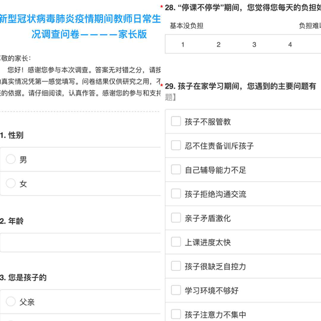Tick the 自己辅导能力不足 checkbox
The height and width of the screenshot is (321, 321).
click(176, 169)
